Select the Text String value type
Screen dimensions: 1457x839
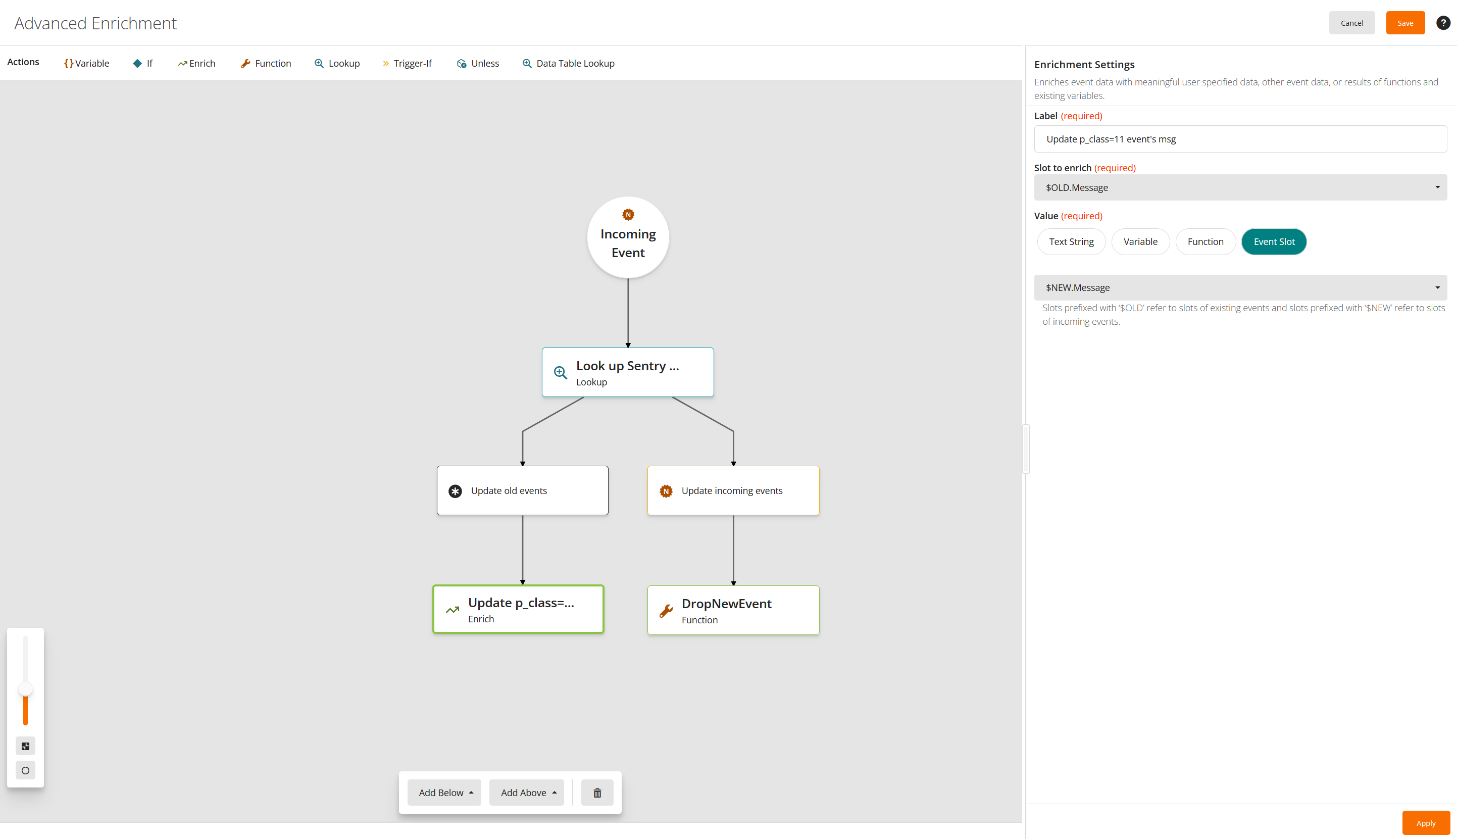click(1071, 241)
